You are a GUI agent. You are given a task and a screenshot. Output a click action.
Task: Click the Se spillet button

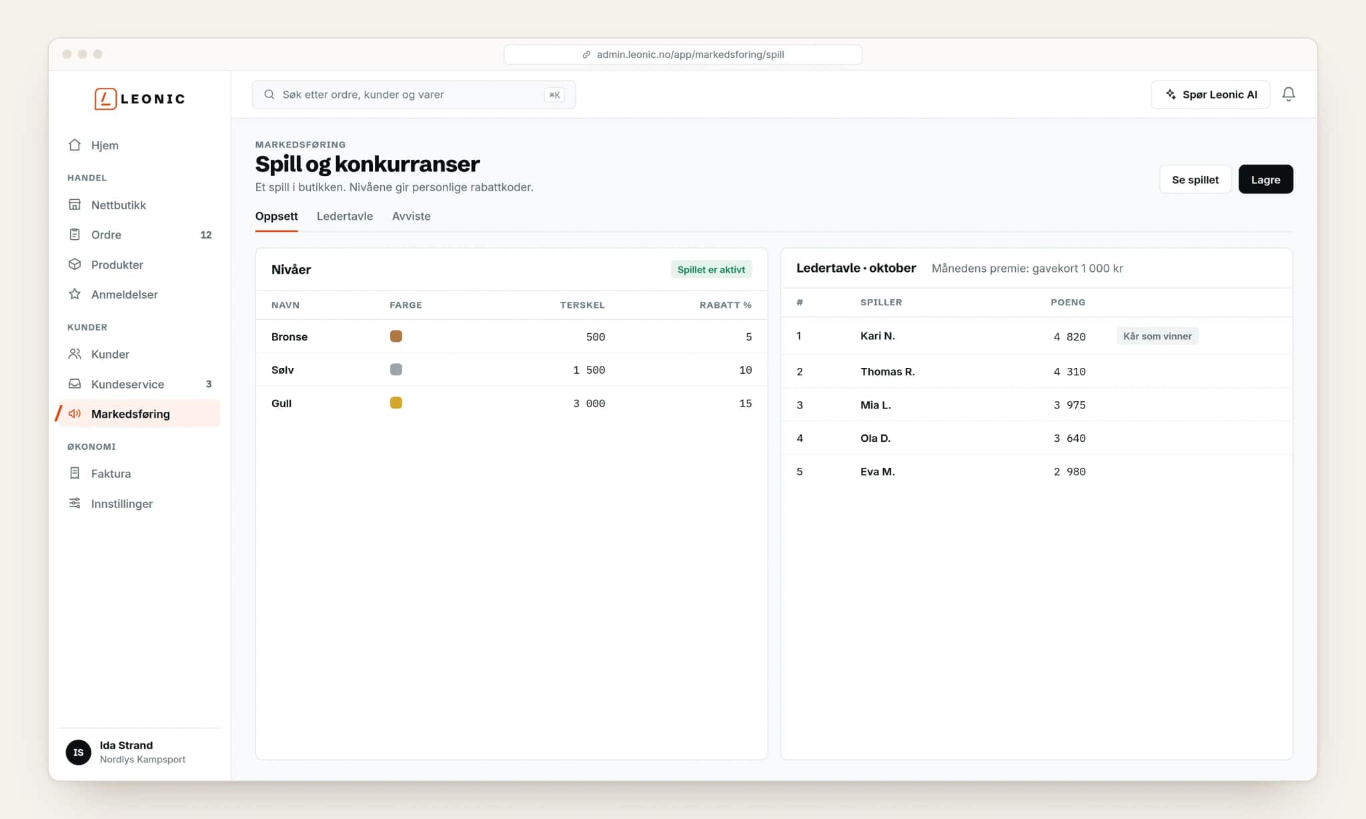pyautogui.click(x=1195, y=179)
